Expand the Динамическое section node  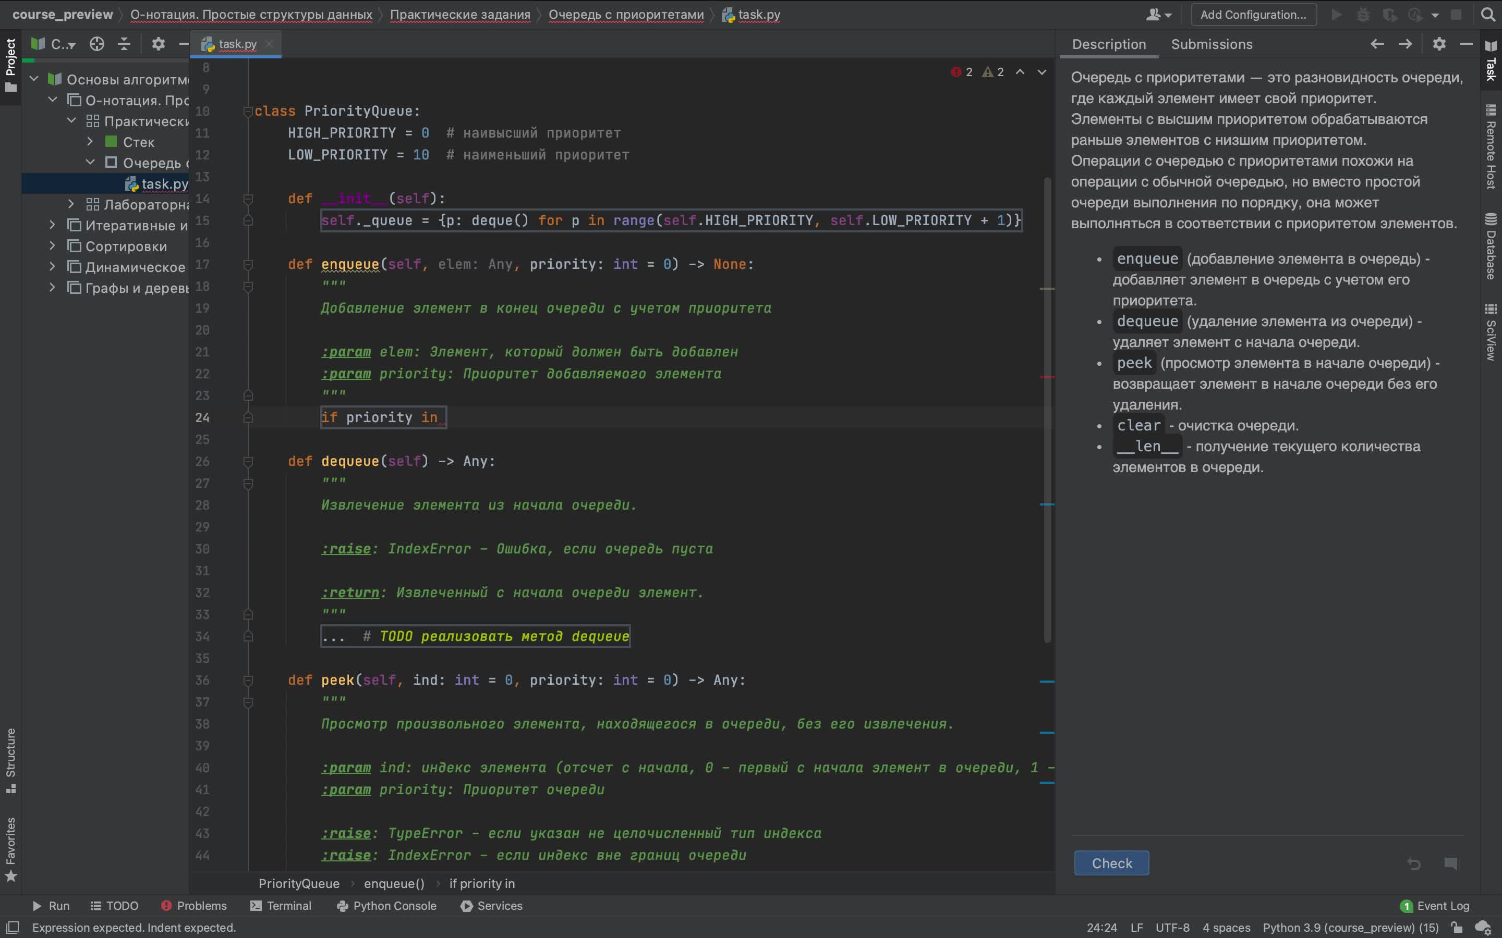(x=53, y=266)
